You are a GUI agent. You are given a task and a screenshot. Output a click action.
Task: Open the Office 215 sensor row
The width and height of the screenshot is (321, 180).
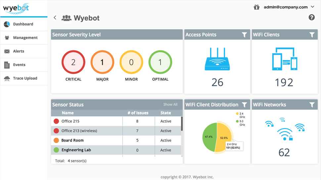(x=116, y=121)
